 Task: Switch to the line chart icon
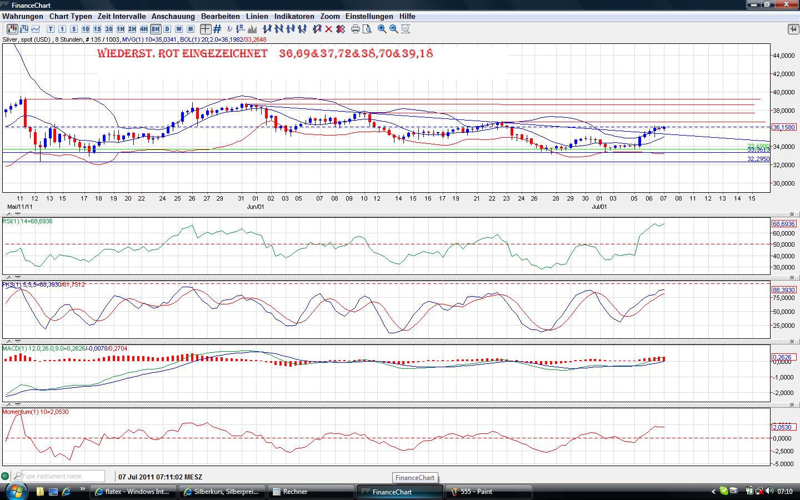pyautogui.click(x=36, y=29)
